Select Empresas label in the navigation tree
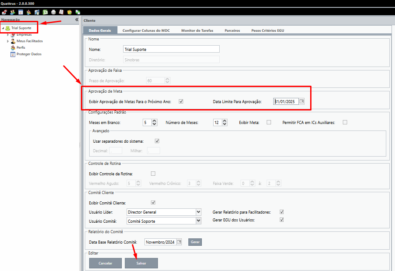Viewport: 395px width, 271px height. tap(24, 35)
